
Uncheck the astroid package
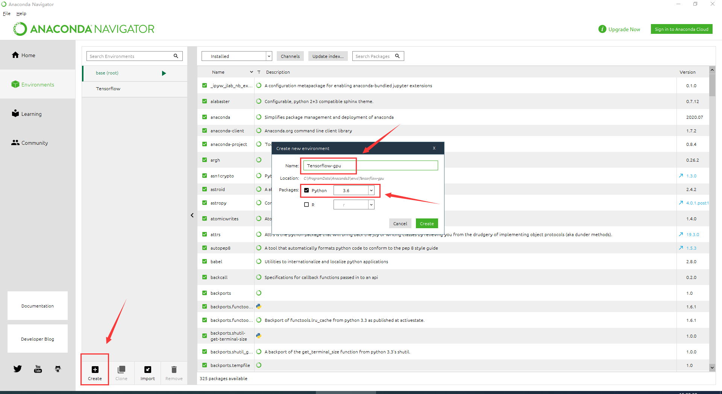point(205,189)
